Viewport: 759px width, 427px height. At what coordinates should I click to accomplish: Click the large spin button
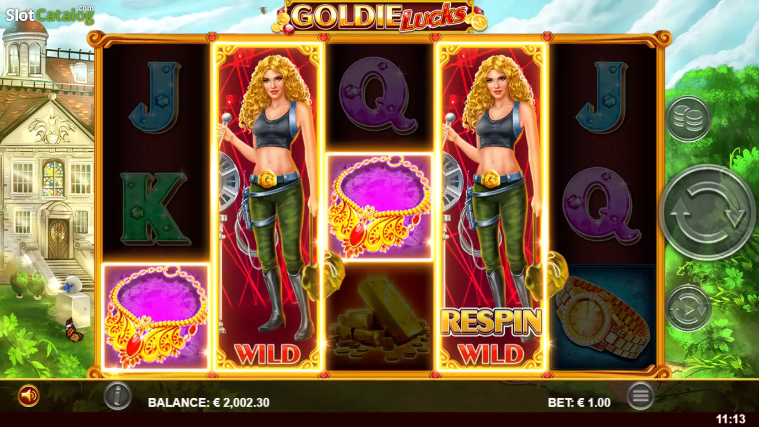706,212
